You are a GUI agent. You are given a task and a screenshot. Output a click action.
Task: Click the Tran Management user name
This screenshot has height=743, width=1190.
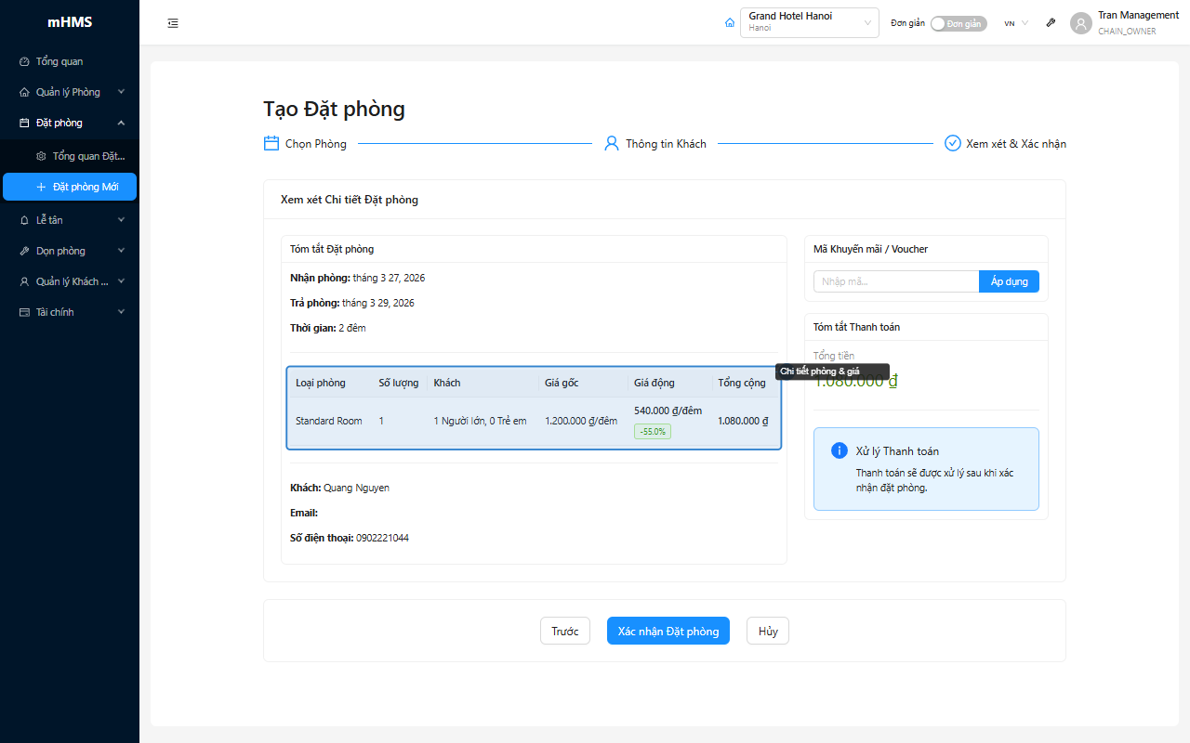pyautogui.click(x=1138, y=15)
